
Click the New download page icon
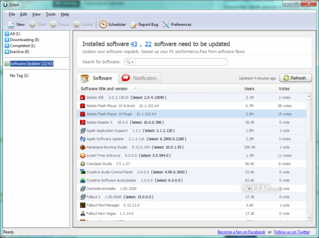pos(11,24)
